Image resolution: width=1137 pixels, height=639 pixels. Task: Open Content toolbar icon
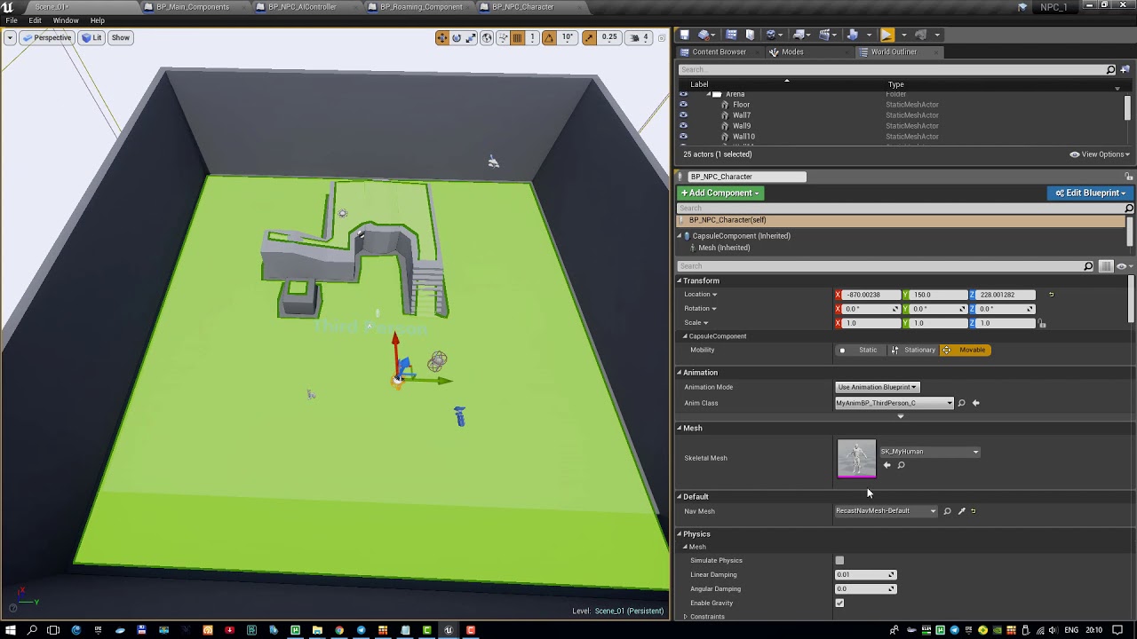tap(731, 35)
